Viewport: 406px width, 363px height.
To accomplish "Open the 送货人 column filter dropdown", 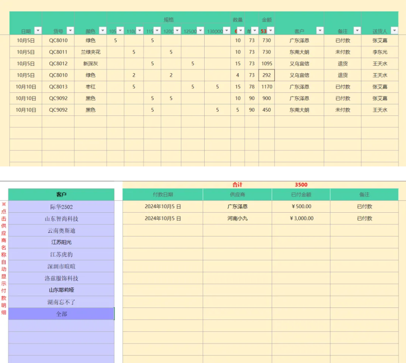I will [394, 31].
